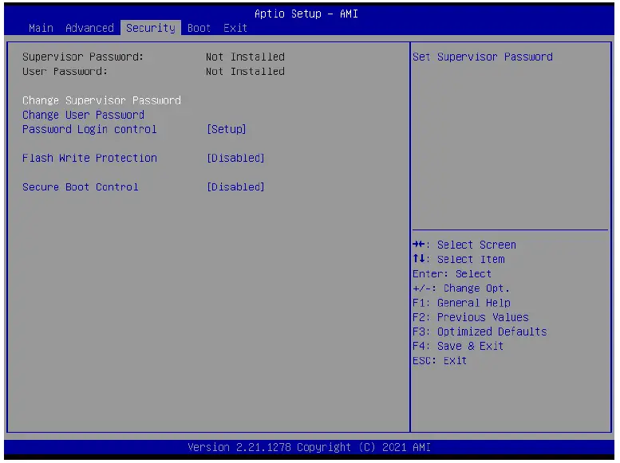Click the F1: General Help hint

click(x=461, y=303)
